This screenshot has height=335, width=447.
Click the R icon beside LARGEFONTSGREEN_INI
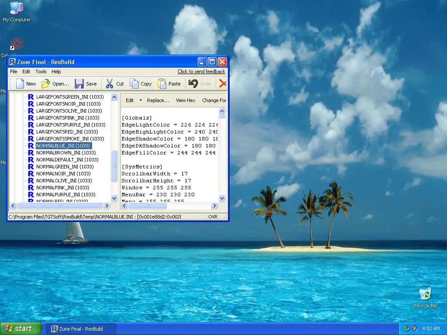pyautogui.click(x=31, y=97)
